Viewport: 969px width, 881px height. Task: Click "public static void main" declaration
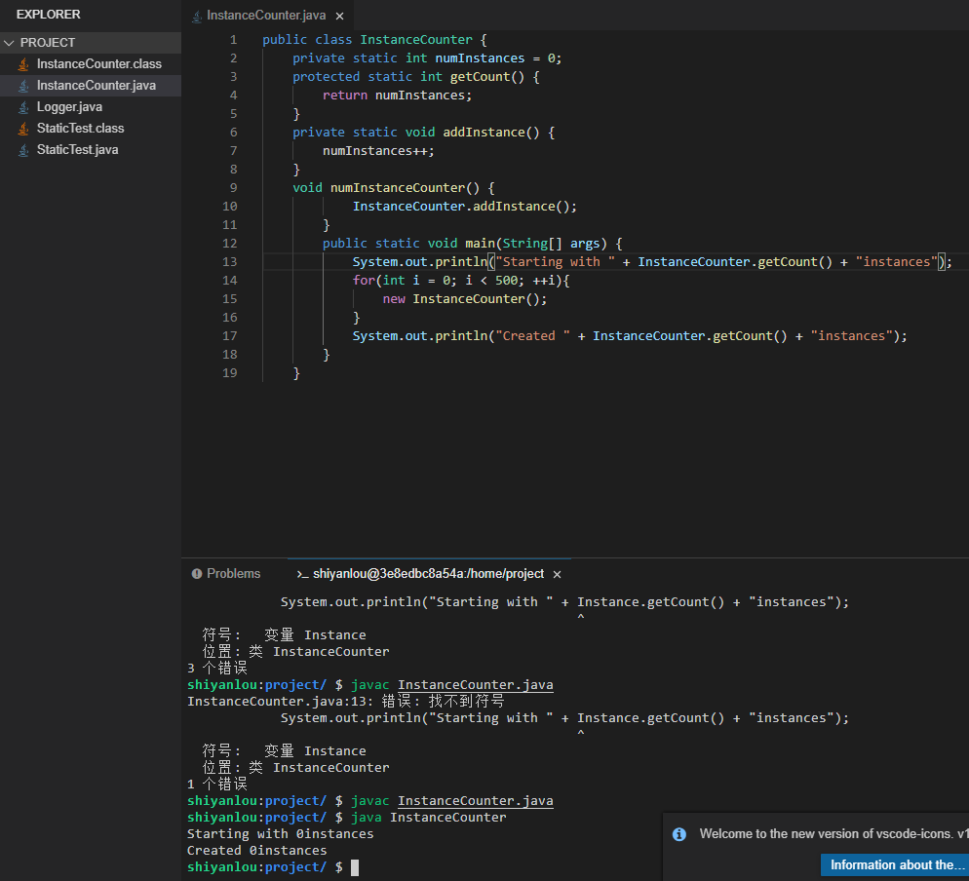click(x=408, y=244)
